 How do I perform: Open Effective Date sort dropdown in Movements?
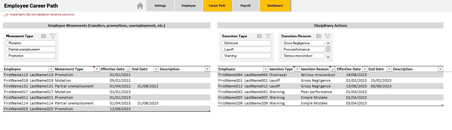click(x=128, y=69)
